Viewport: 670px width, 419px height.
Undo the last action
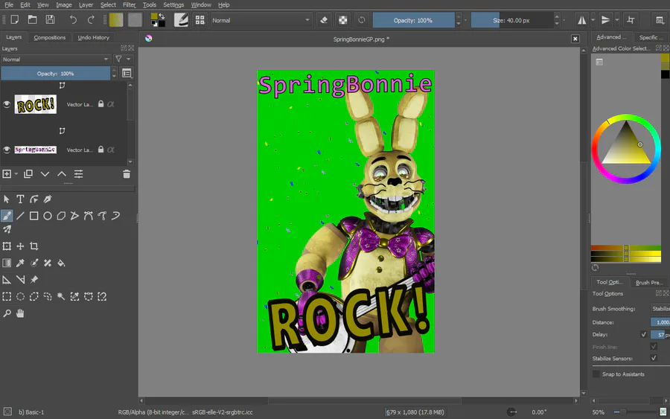pyautogui.click(x=73, y=19)
